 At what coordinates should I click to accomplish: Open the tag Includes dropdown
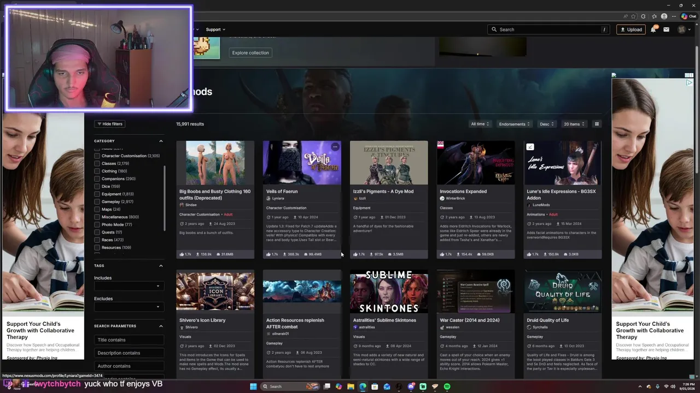[129, 286]
